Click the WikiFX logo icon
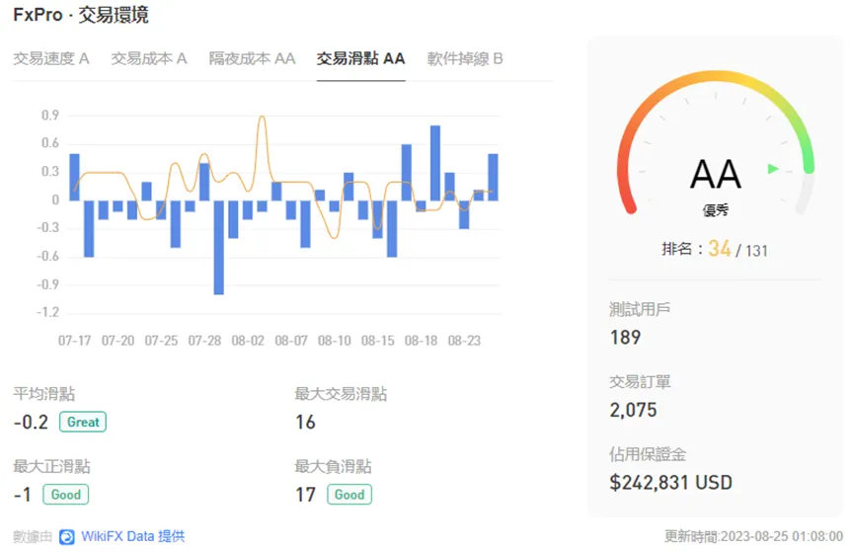This screenshot has width=853, height=552. click(67, 537)
